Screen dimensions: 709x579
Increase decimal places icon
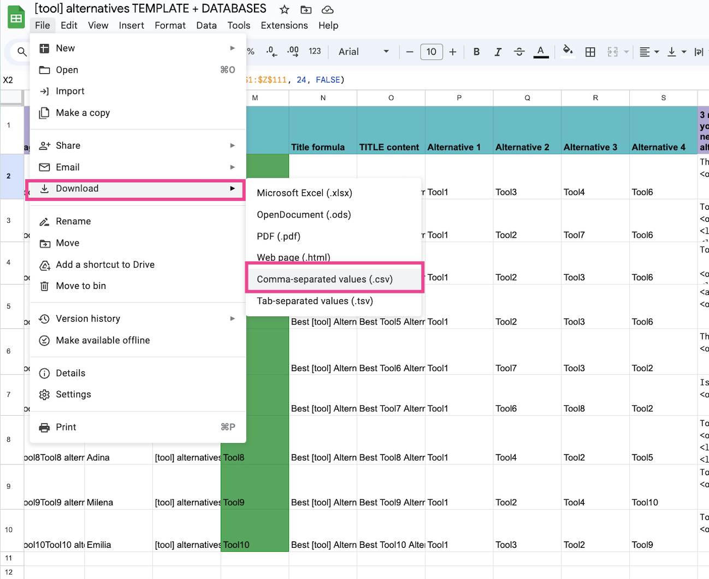pos(293,51)
